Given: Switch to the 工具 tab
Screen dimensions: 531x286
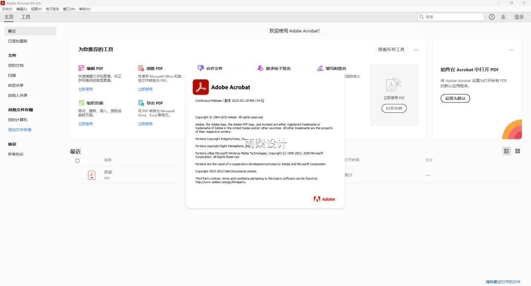Looking at the screenshot, I should 26,17.
